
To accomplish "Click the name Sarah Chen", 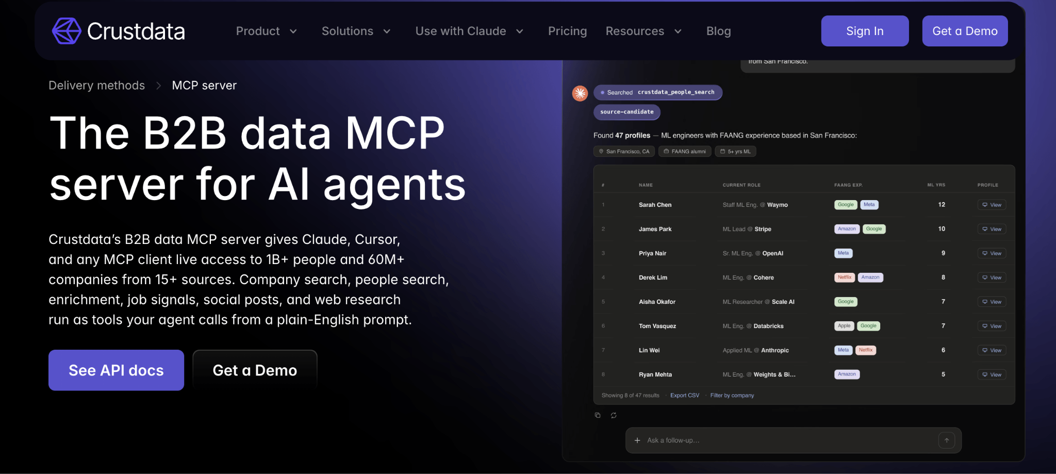I will click(x=655, y=205).
